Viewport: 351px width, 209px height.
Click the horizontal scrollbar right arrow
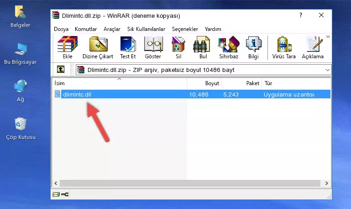[327, 184]
